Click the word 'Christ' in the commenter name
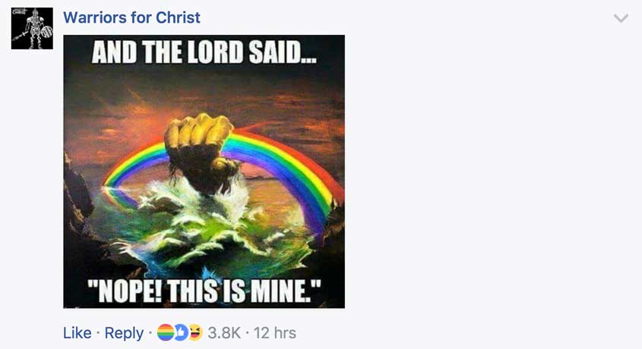This screenshot has width=642, height=349. (x=178, y=17)
